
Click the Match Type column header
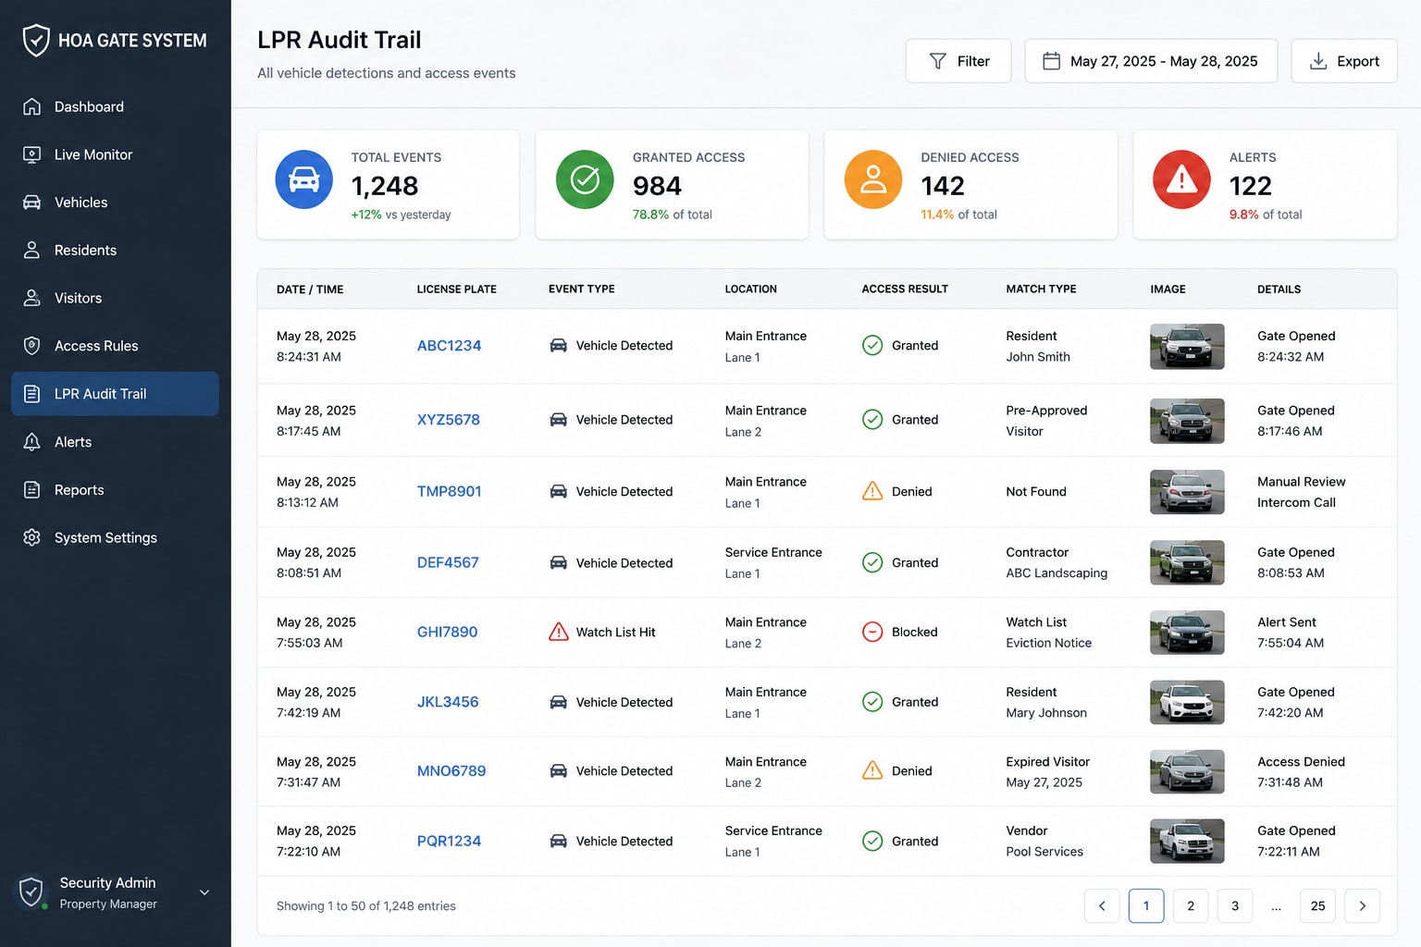(x=1041, y=289)
